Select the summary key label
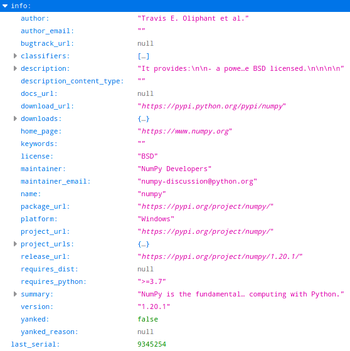Screen dimensions: 350x351 click(x=37, y=294)
